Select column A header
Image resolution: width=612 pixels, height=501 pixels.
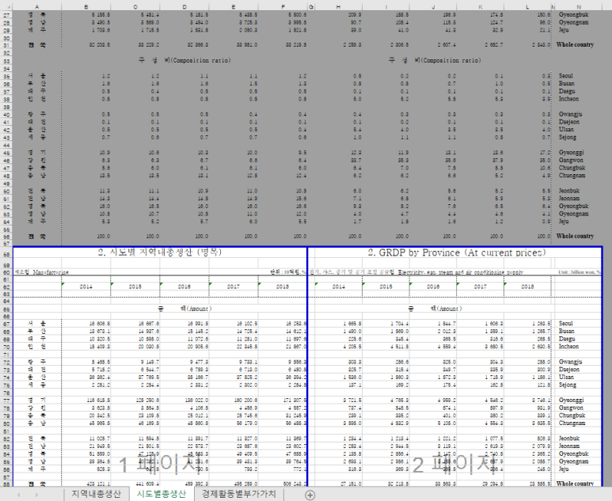point(37,6)
